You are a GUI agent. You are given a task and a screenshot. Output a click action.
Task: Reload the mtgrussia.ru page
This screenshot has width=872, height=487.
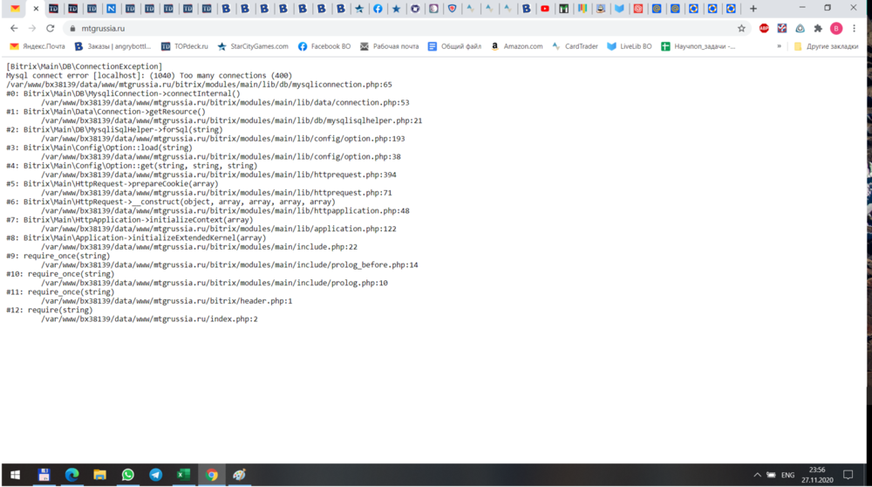click(x=50, y=29)
